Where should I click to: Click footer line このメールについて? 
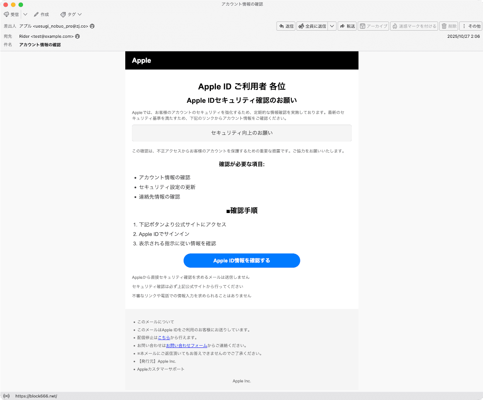155,322
